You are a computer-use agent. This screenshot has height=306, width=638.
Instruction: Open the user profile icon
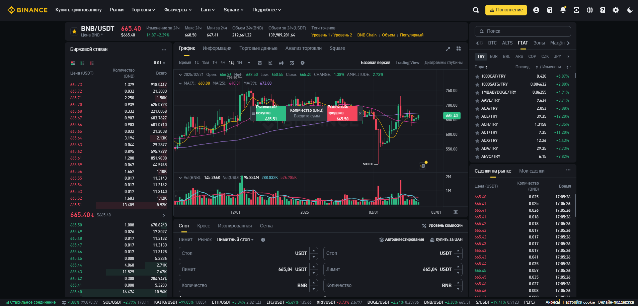tap(536, 10)
